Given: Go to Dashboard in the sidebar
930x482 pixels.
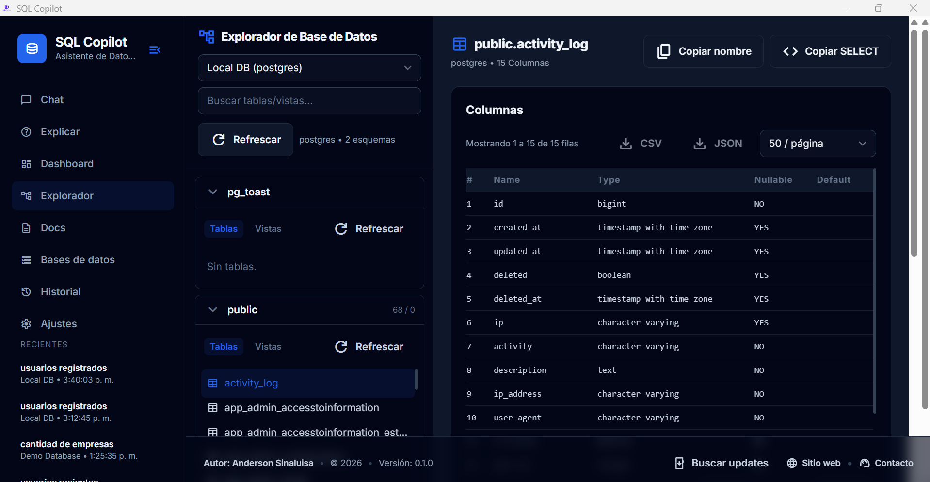Looking at the screenshot, I should [x=67, y=163].
